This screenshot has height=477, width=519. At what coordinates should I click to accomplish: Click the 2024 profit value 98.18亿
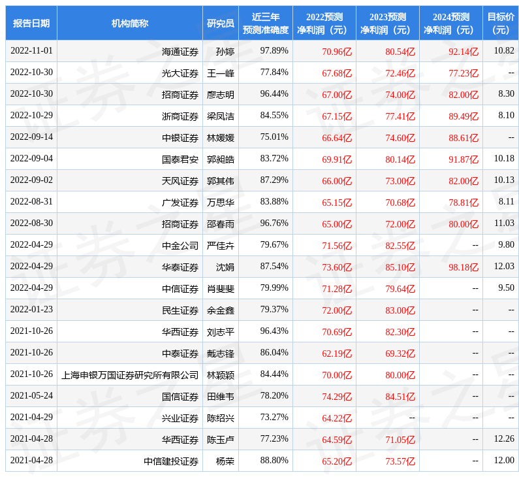[x=464, y=267]
